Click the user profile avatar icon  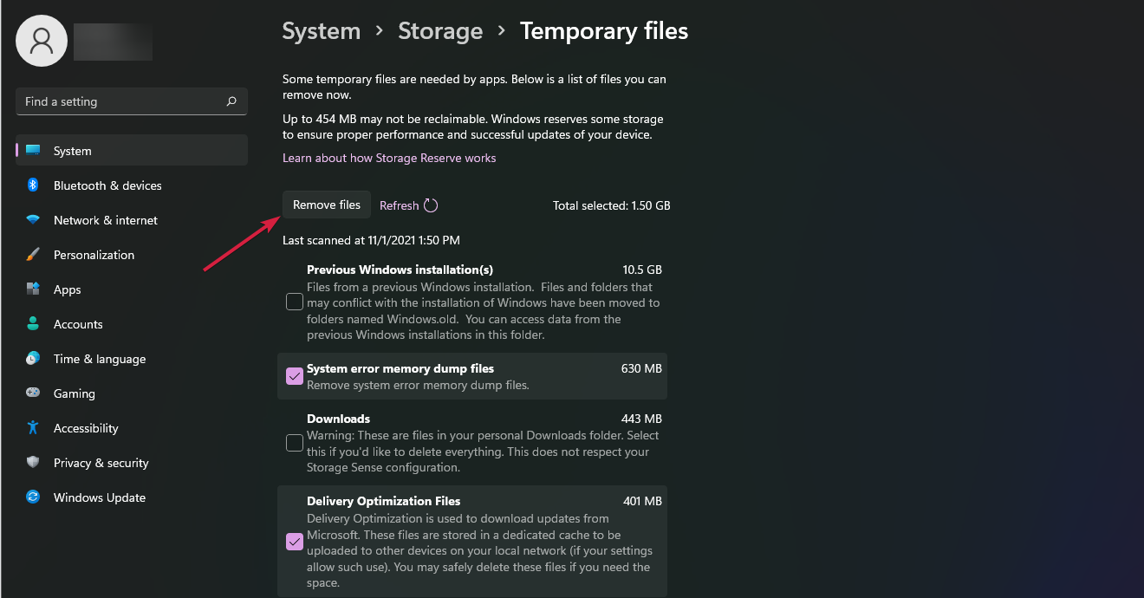(42, 41)
